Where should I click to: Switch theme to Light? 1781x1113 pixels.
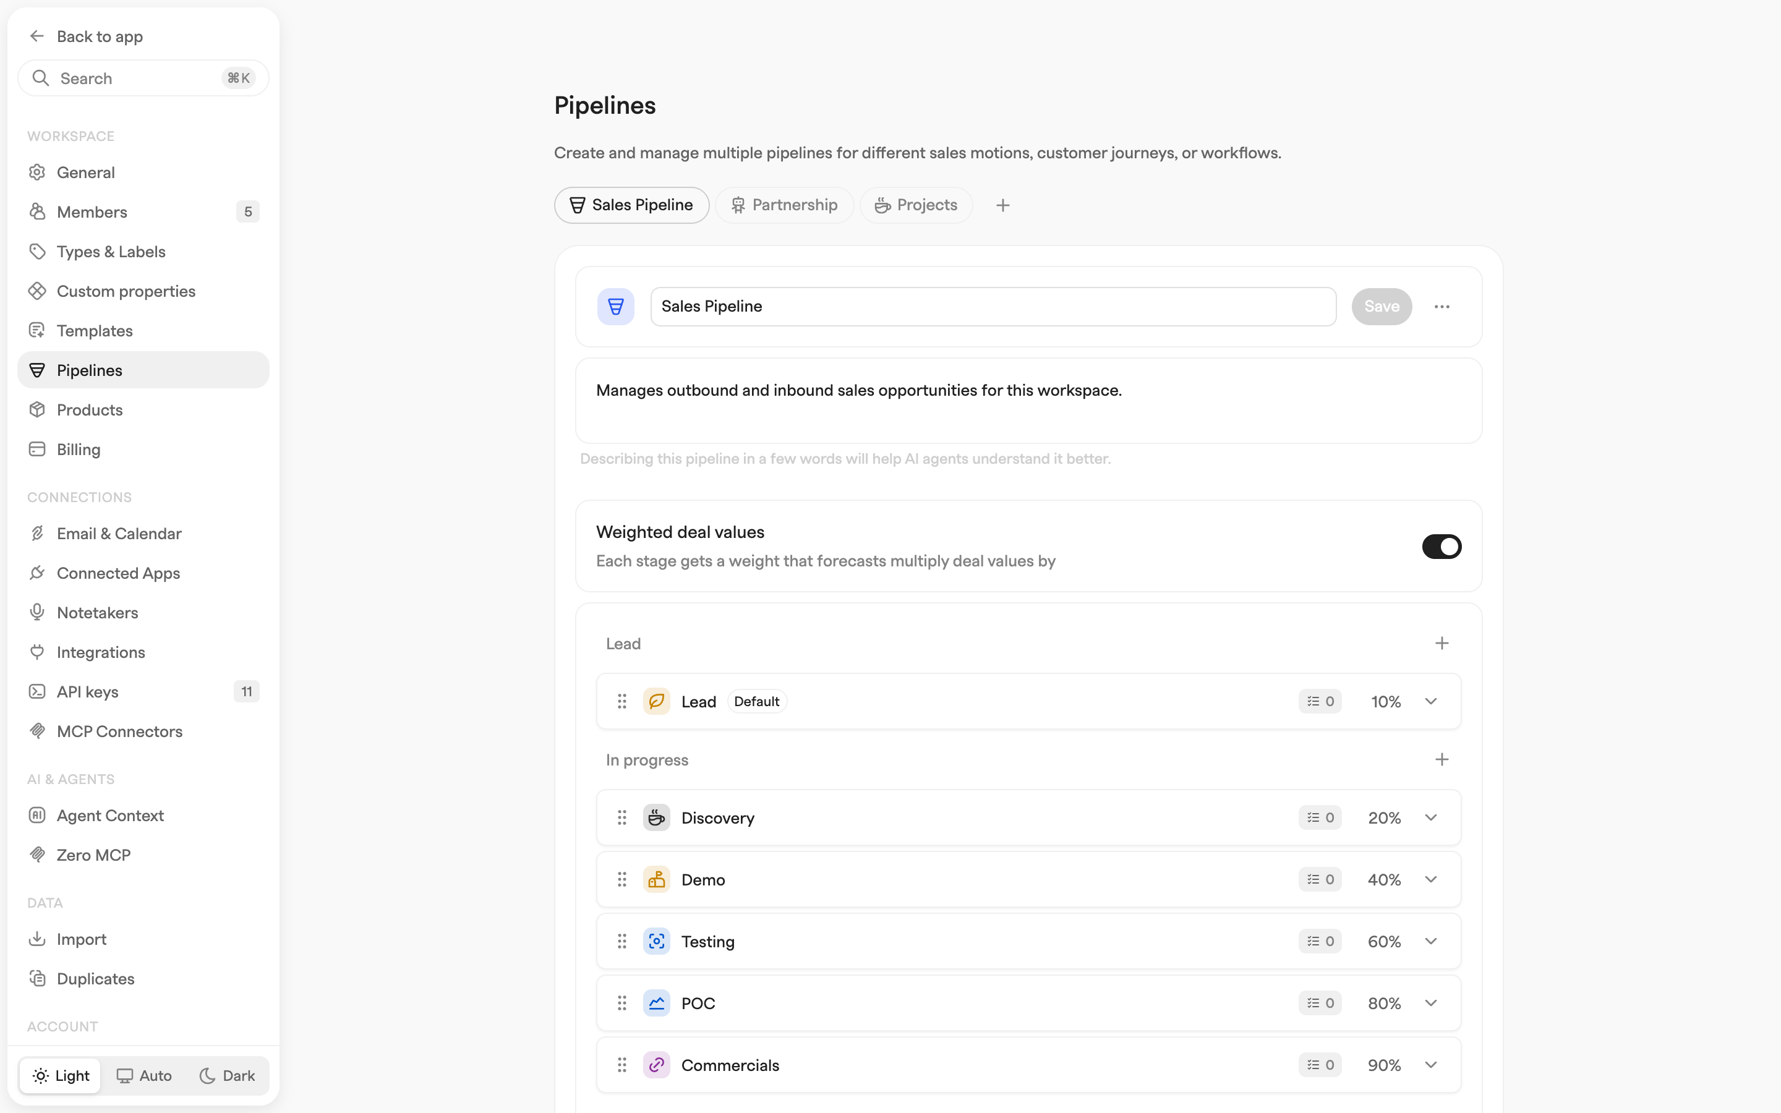click(61, 1075)
